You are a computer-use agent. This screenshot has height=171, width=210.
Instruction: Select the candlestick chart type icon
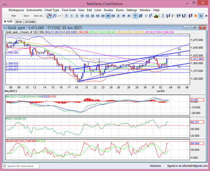[x=49, y=16]
